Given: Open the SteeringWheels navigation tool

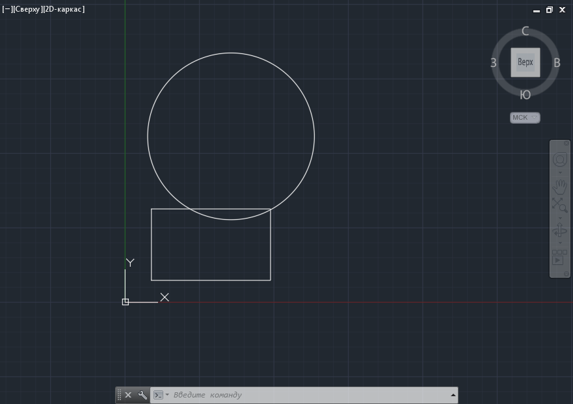Looking at the screenshot, I should [559, 160].
